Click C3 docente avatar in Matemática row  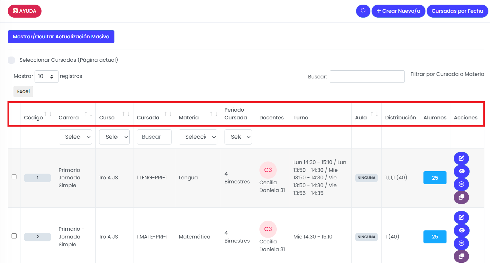[268, 229]
